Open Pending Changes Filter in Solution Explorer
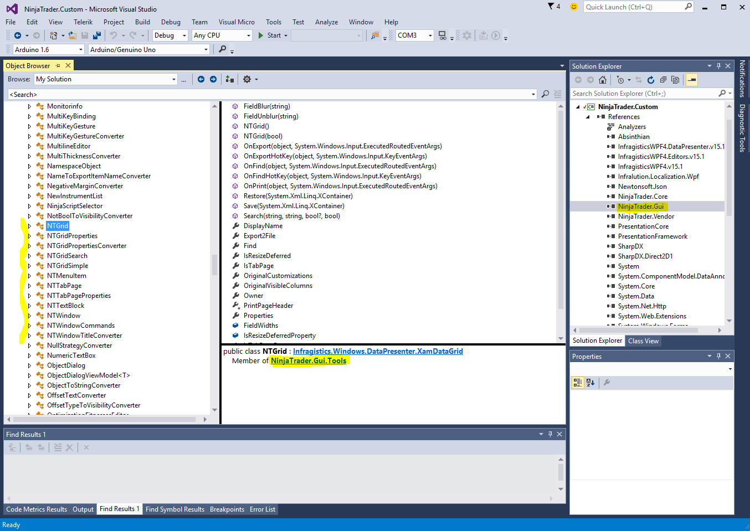The image size is (750, 531). (x=620, y=80)
